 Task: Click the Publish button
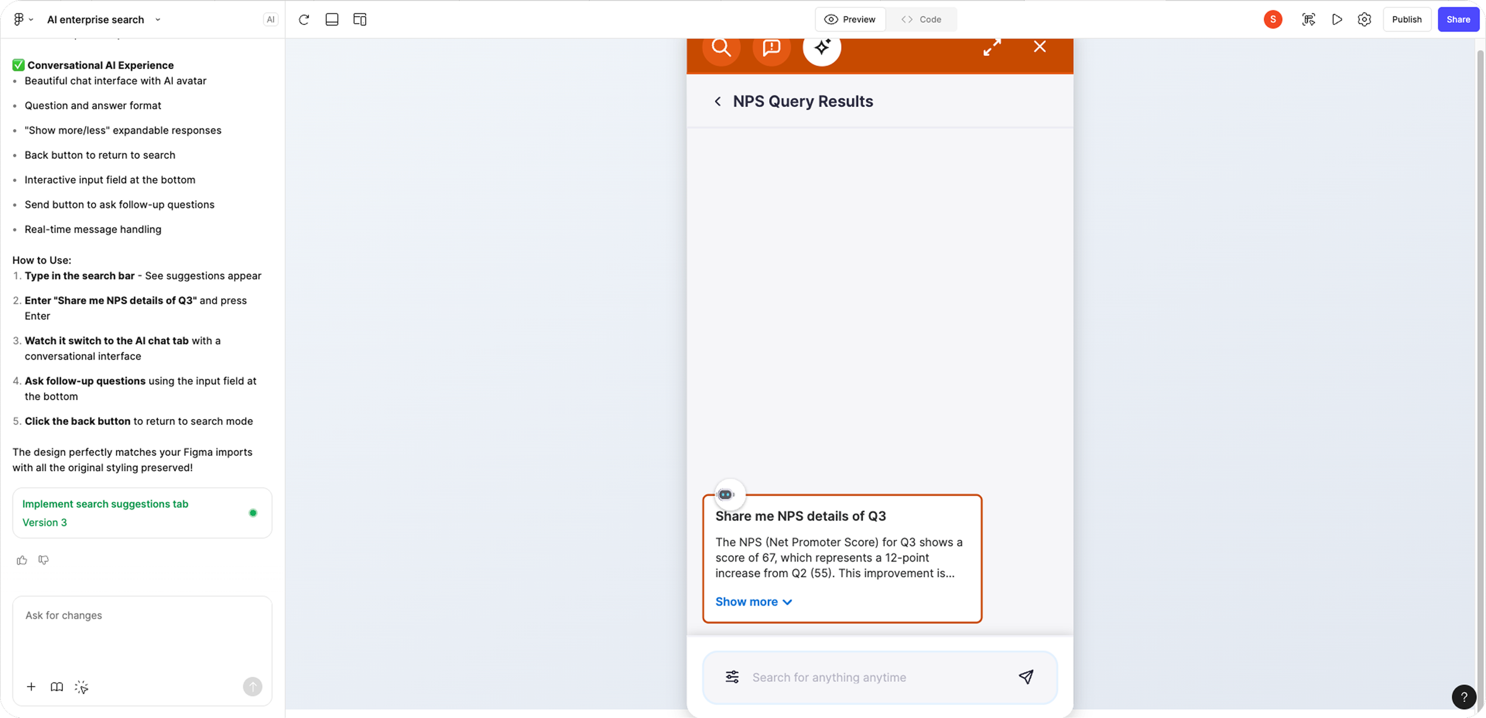click(1406, 20)
